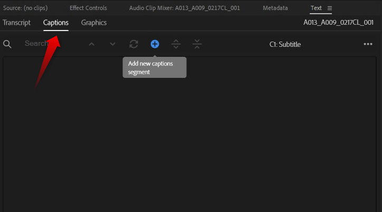
Task: Merge the caption segments
Action: 197,44
